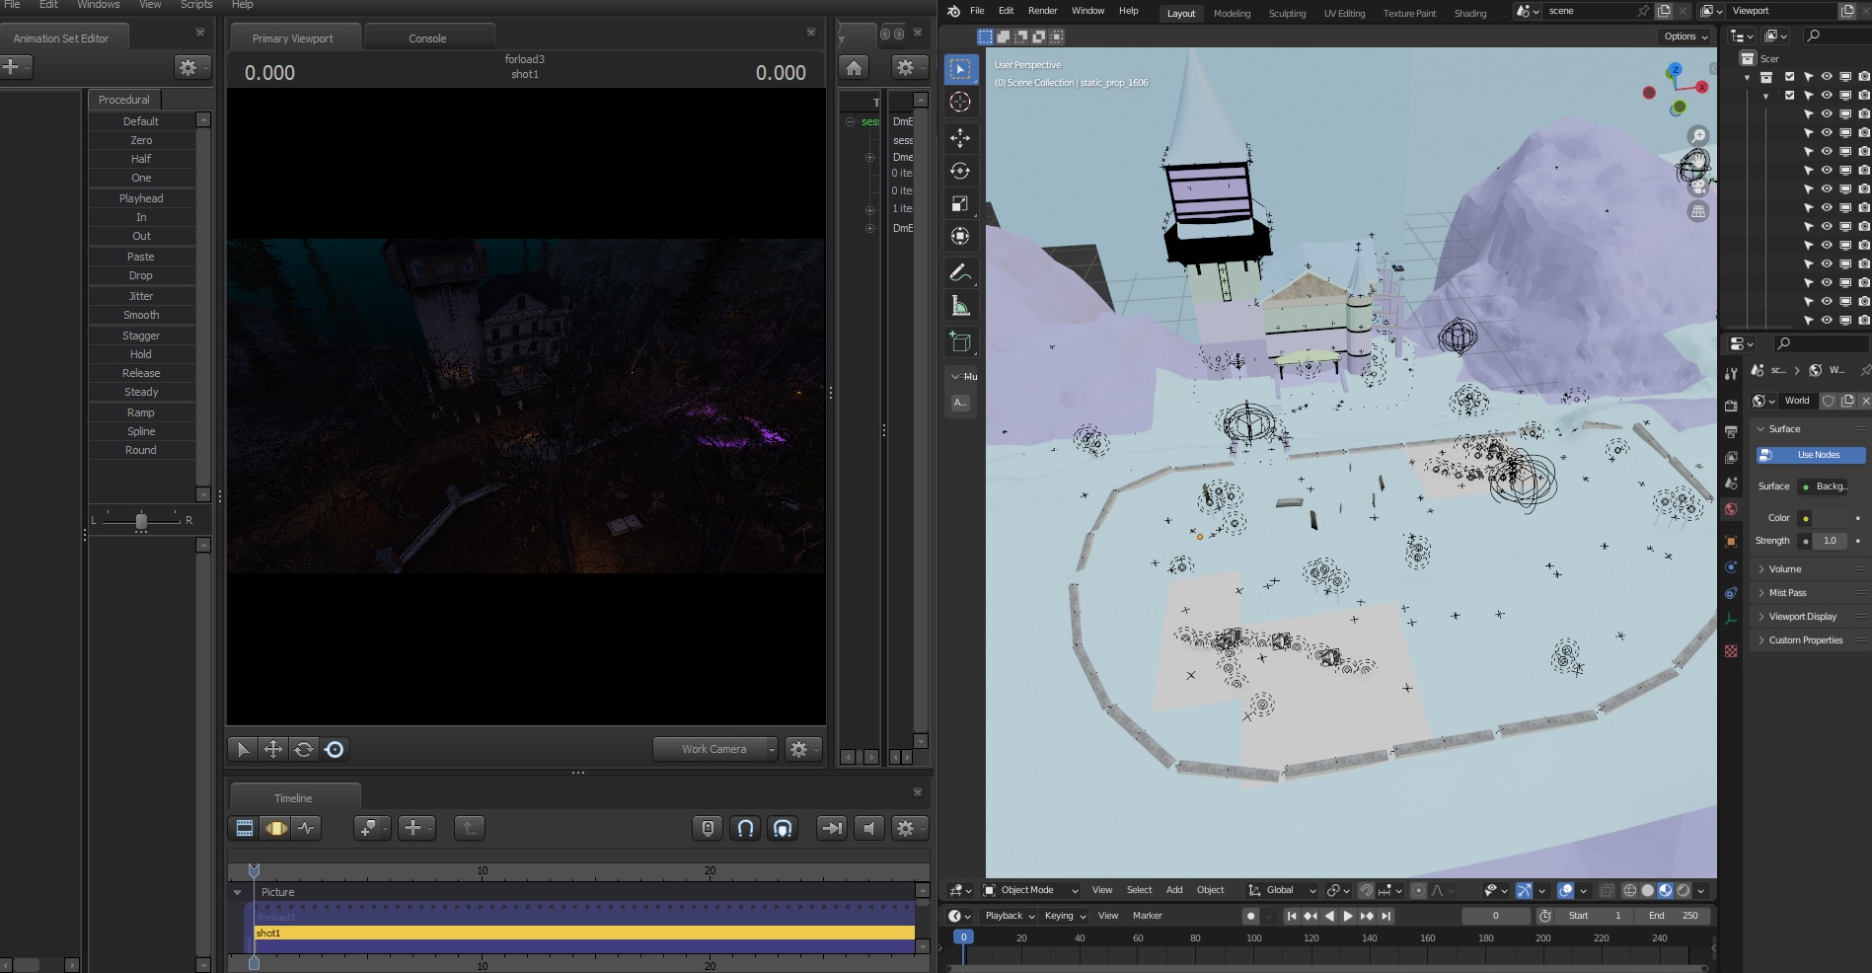The width and height of the screenshot is (1872, 973).
Task: Click the yellow World Color swatch
Action: (x=1805, y=518)
